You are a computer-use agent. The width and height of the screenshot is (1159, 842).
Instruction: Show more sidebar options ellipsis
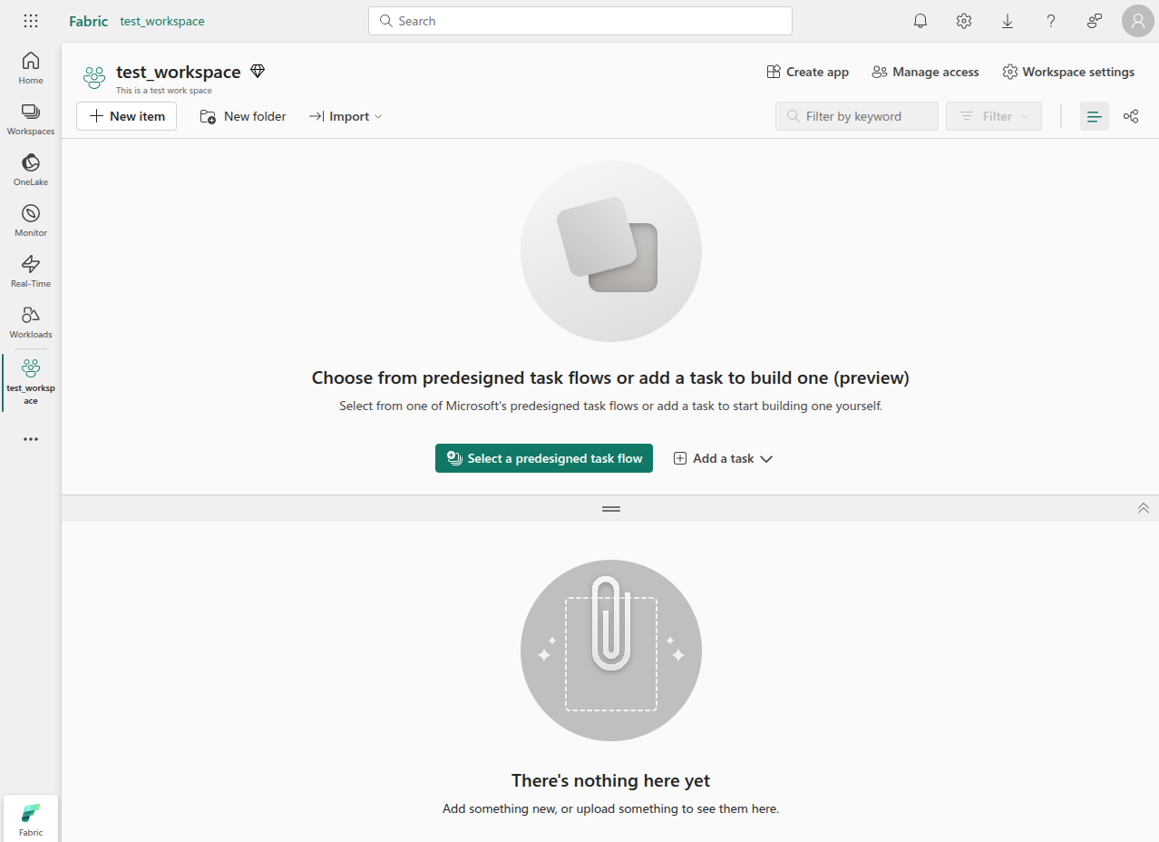(31, 439)
